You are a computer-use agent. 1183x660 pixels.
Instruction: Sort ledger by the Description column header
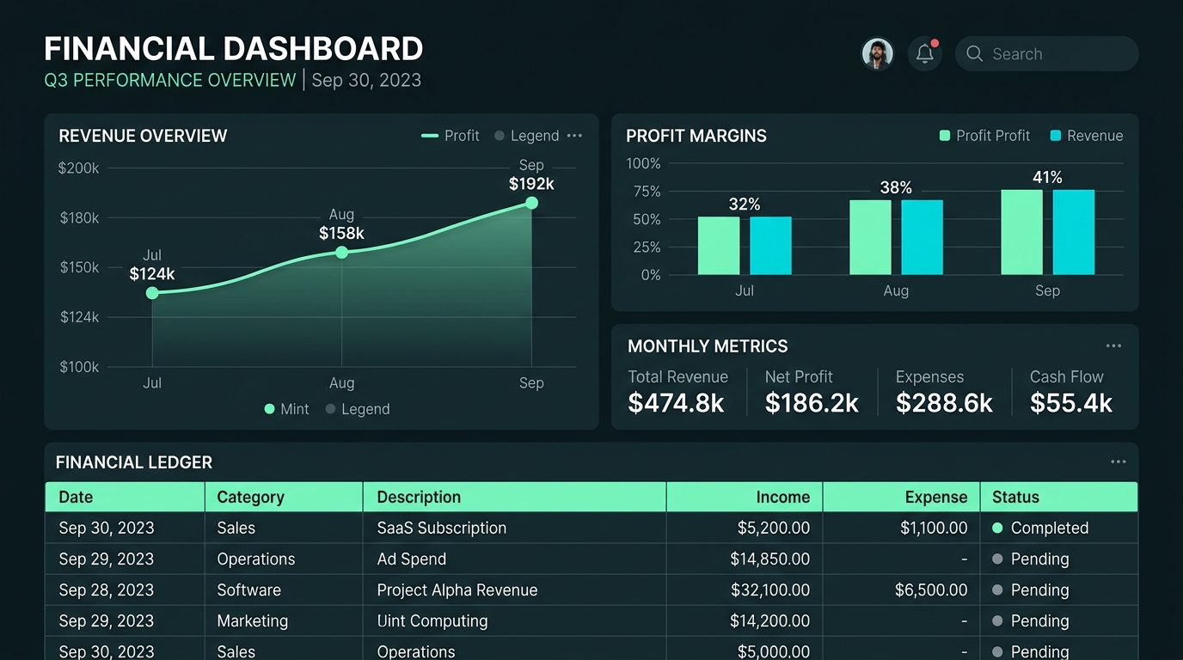(x=514, y=497)
